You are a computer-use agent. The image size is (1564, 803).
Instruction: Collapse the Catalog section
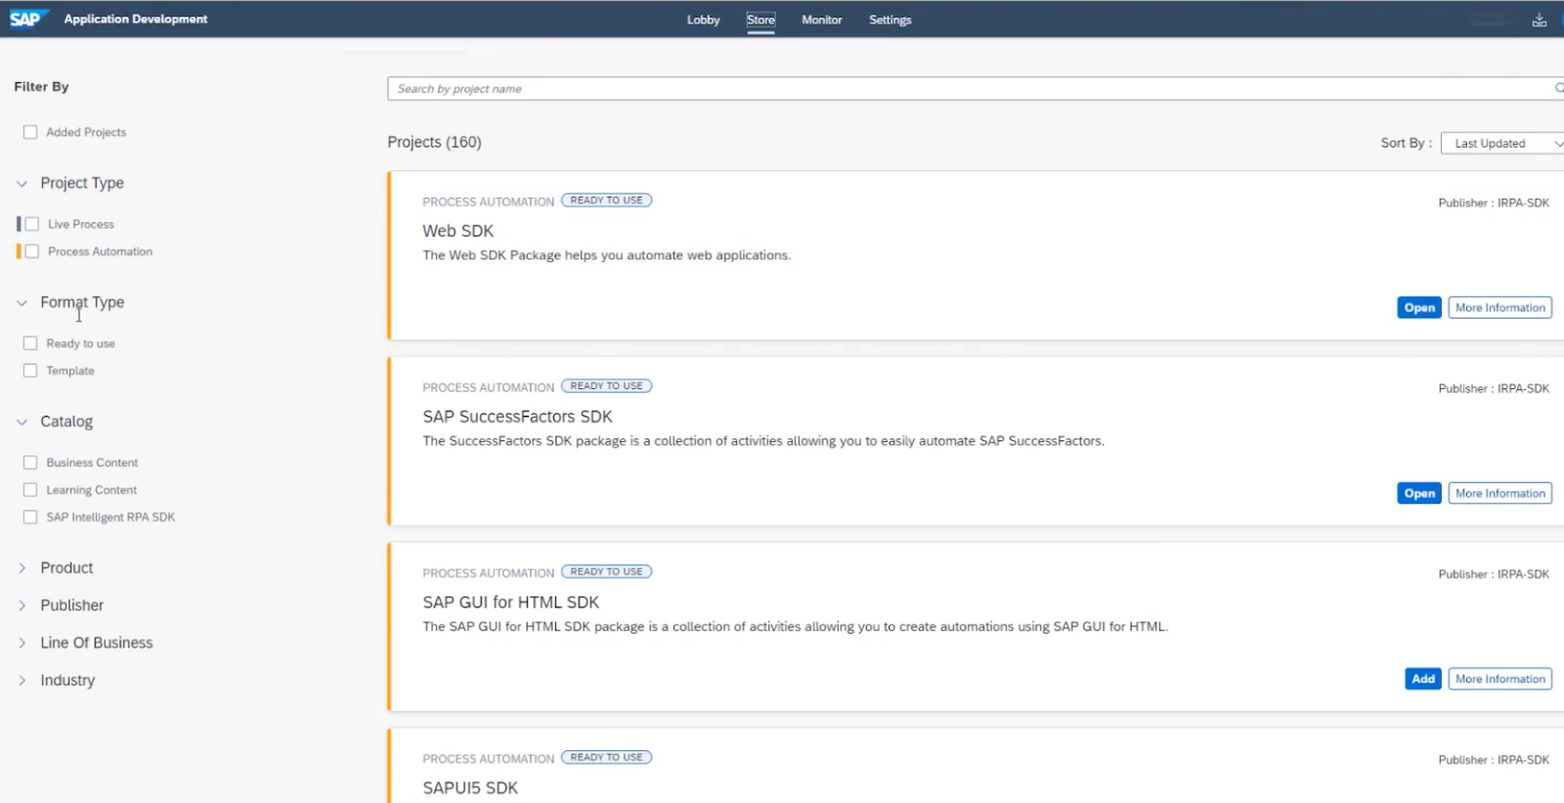[x=22, y=422]
